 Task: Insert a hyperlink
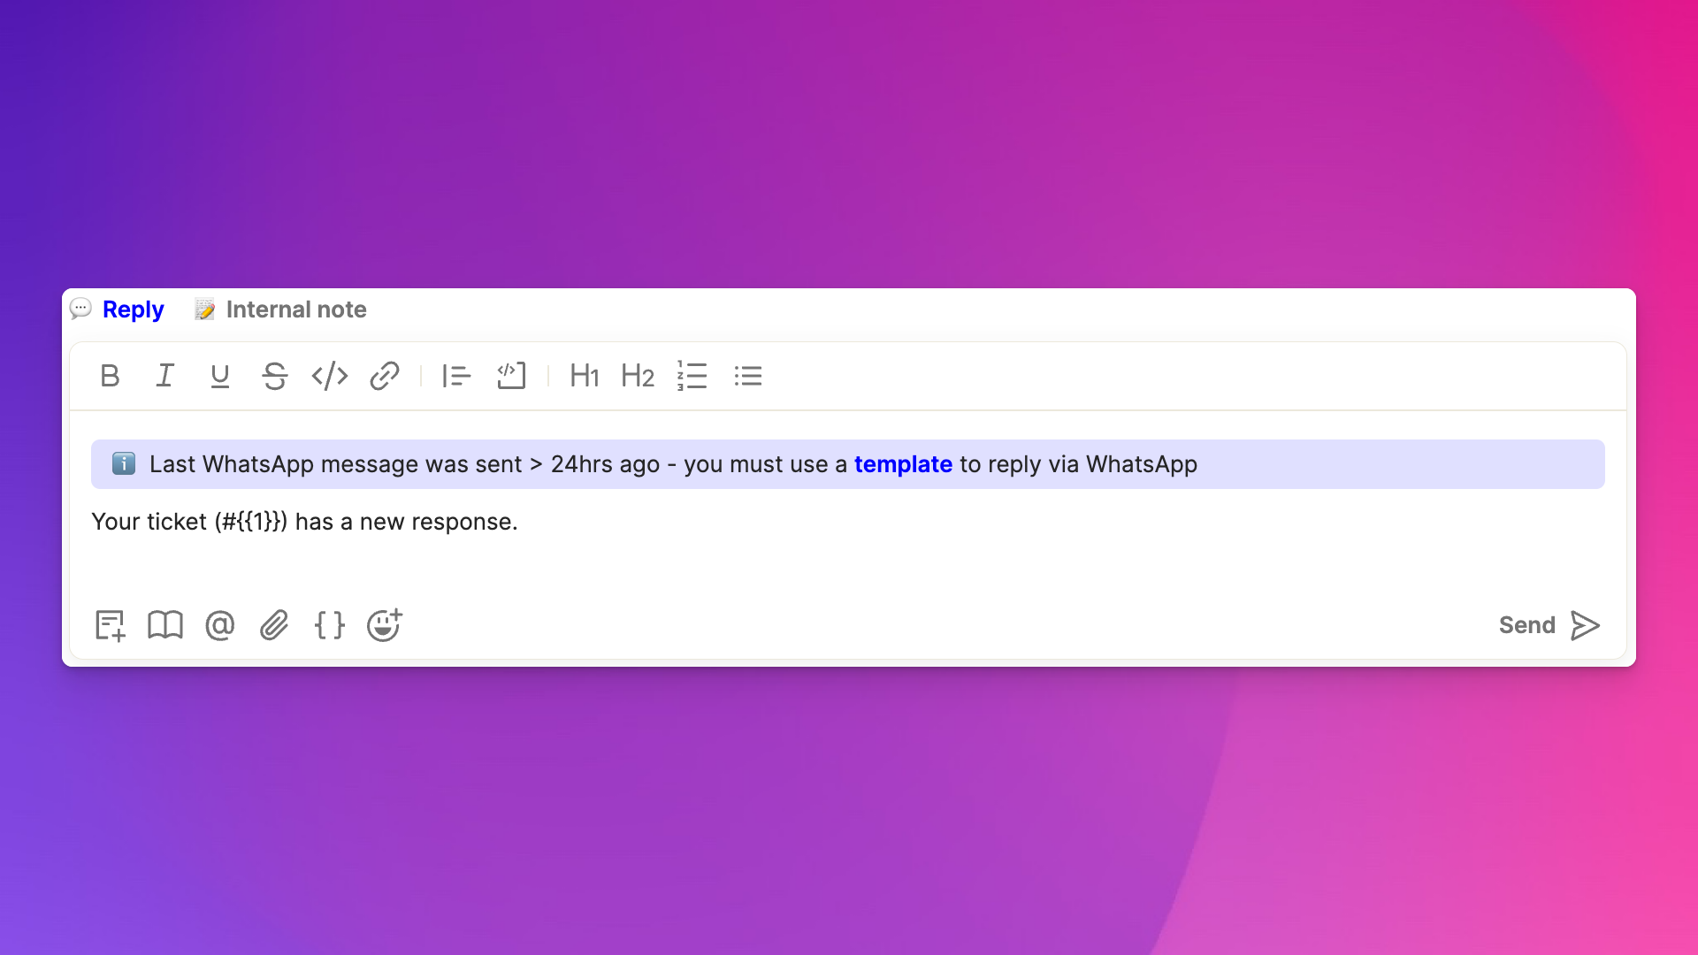(x=384, y=376)
